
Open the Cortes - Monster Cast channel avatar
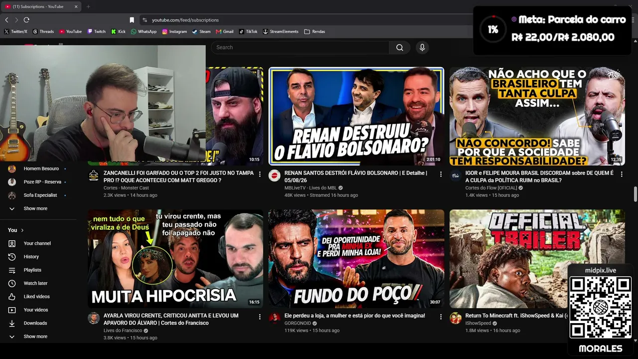94,175
